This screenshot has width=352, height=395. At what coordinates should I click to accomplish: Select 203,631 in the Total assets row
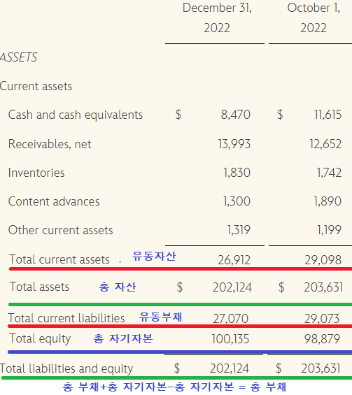tap(323, 287)
